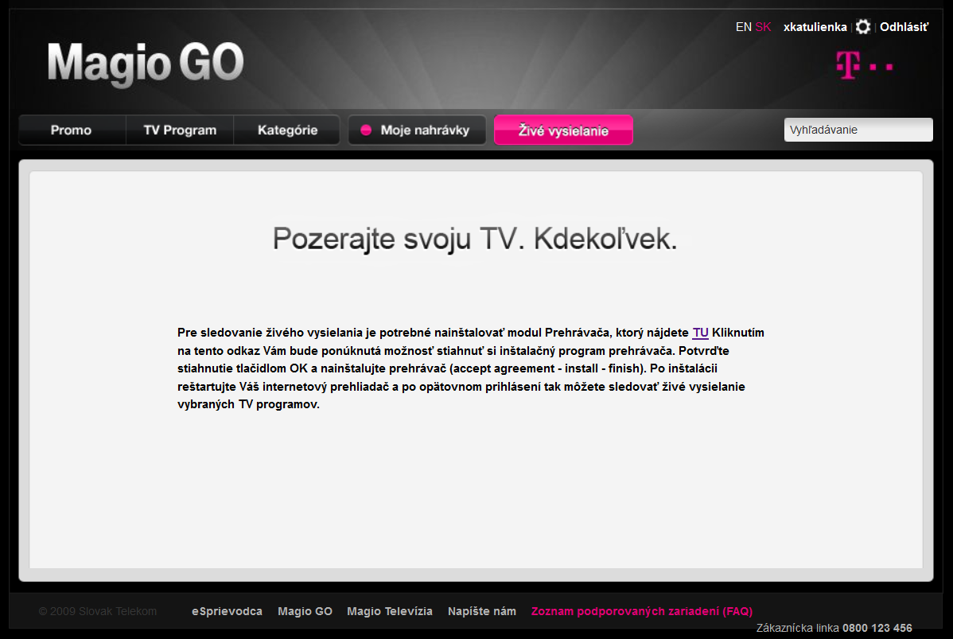Open Magio GO footer link
This screenshot has width=953, height=639.
pyautogui.click(x=305, y=611)
